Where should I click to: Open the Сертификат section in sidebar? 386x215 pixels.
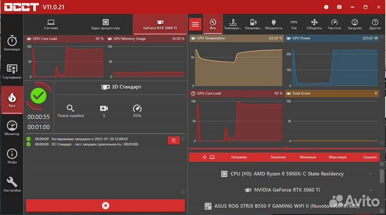[x=12, y=72]
